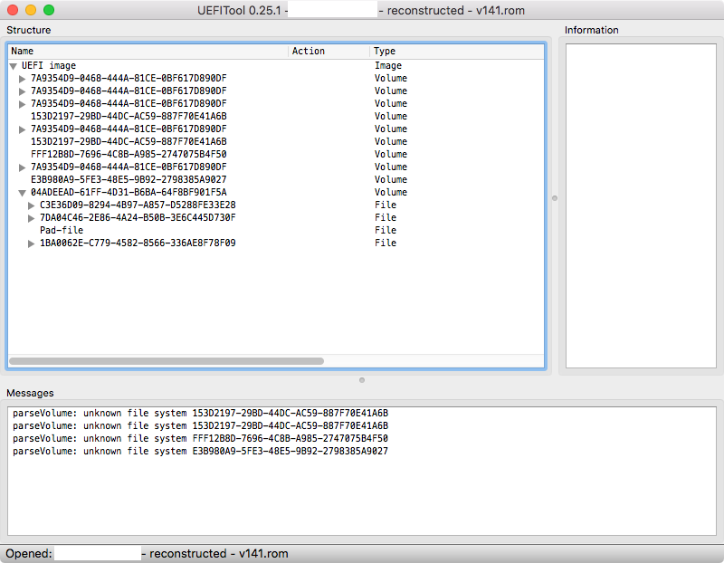Collapse the UEFI image root node

coord(14,66)
